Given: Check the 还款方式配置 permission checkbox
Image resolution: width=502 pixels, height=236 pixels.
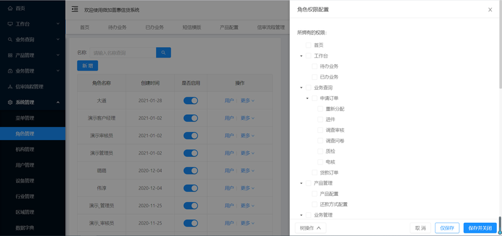Looking at the screenshot, I should click(314, 204).
